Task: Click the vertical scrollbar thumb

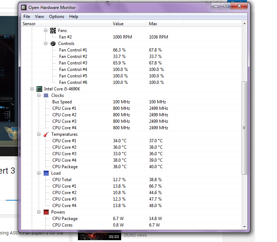Action: coord(244,128)
